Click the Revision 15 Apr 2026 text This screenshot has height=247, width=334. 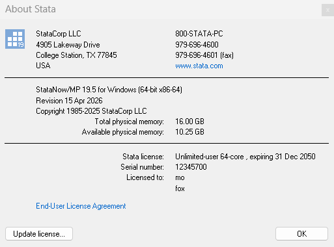(x=69, y=101)
